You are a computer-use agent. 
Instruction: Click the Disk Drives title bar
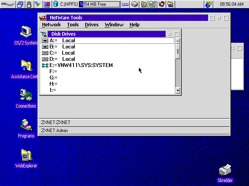tap(107, 34)
